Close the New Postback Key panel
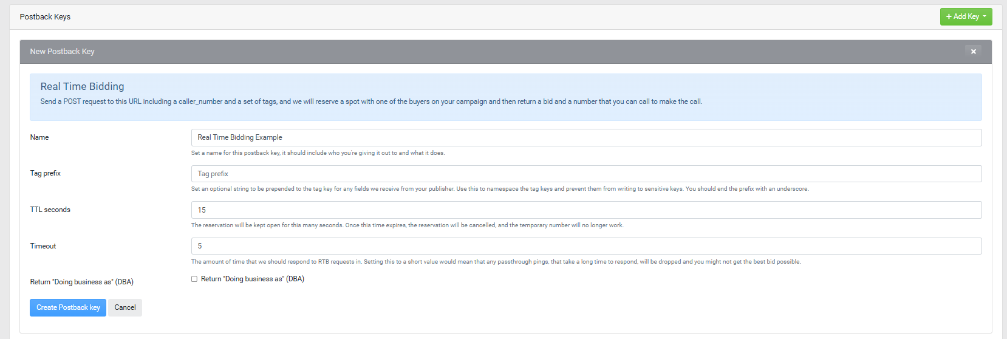This screenshot has height=339, width=1007. 973,52
